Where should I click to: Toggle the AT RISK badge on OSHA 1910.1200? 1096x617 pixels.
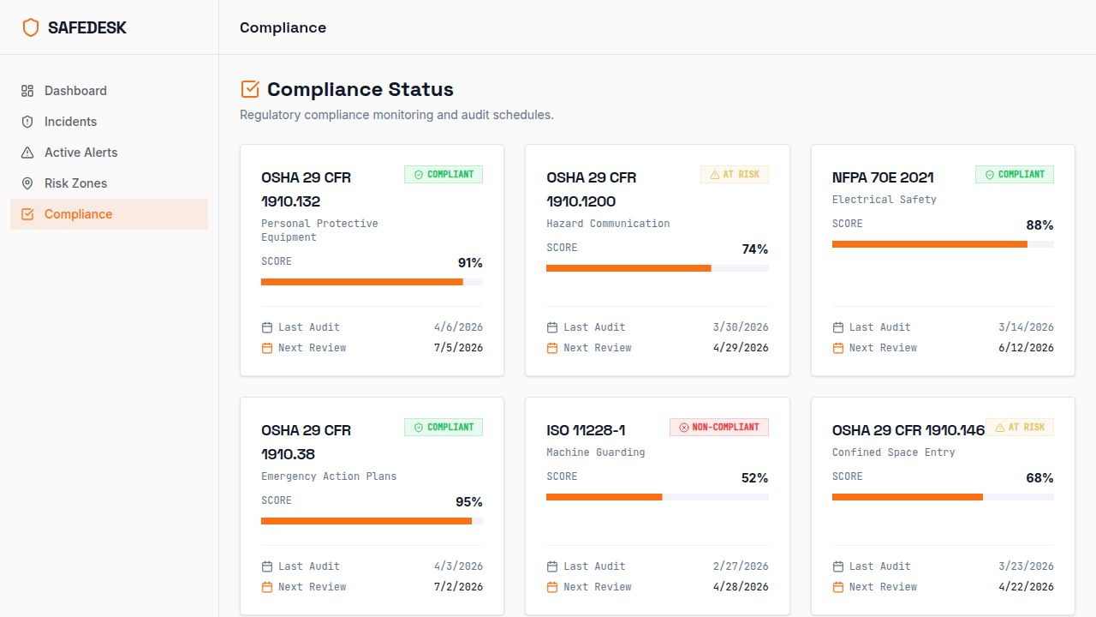pyautogui.click(x=734, y=174)
